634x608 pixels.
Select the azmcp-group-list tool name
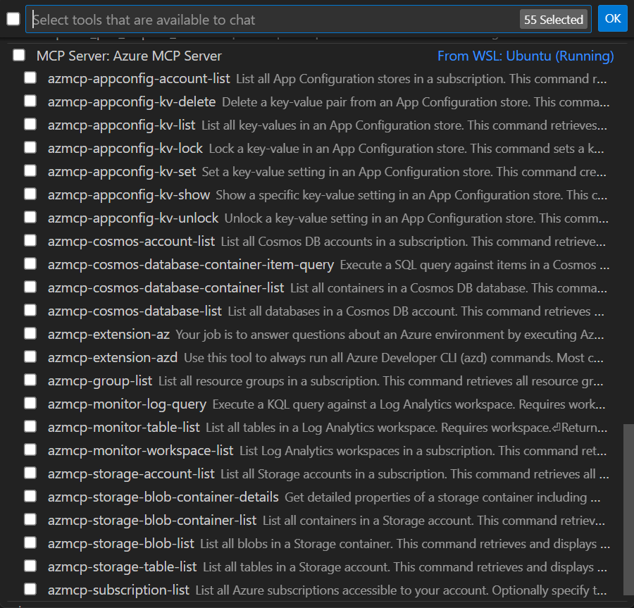pyautogui.click(x=100, y=381)
